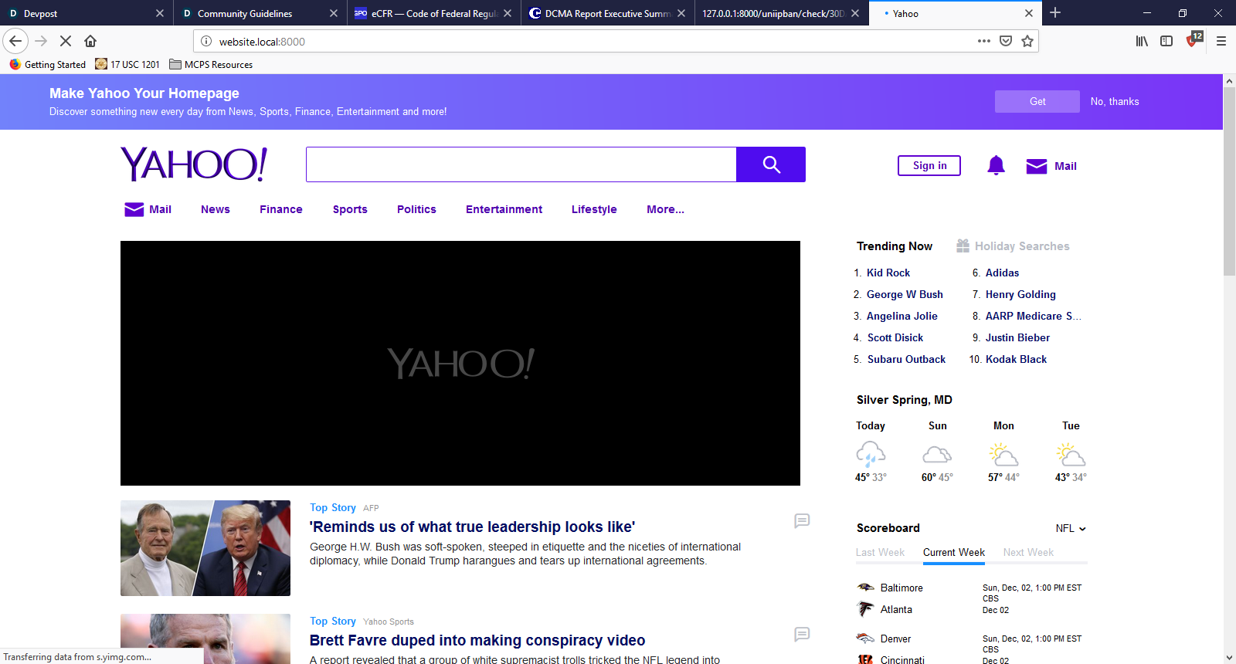Open a new browser tab with plus button
This screenshot has height=664, width=1236.
(1055, 13)
